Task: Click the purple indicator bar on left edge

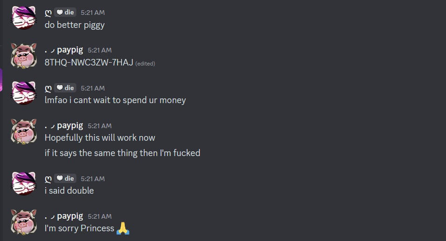Action: (x=1, y=80)
